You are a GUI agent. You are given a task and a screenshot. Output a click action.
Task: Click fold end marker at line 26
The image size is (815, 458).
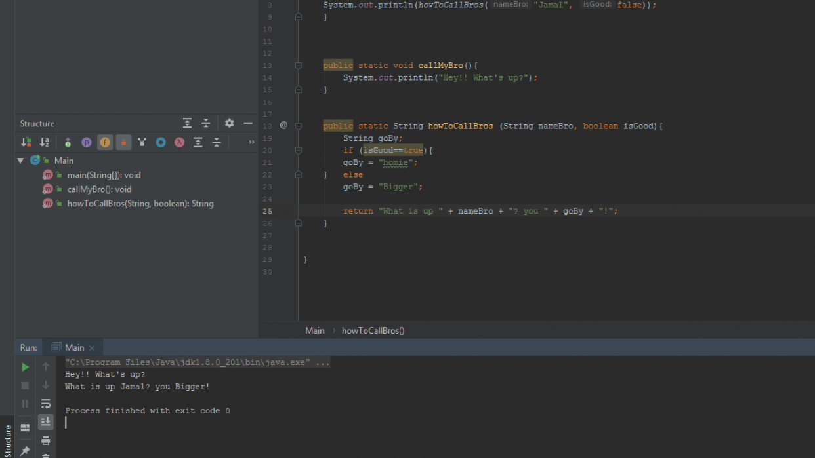[x=298, y=223]
